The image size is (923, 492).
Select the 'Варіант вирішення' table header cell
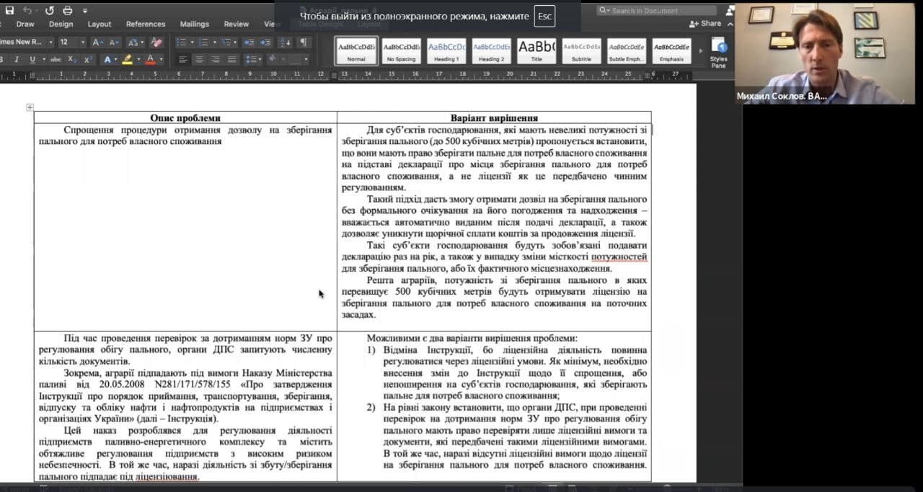pyautogui.click(x=494, y=117)
